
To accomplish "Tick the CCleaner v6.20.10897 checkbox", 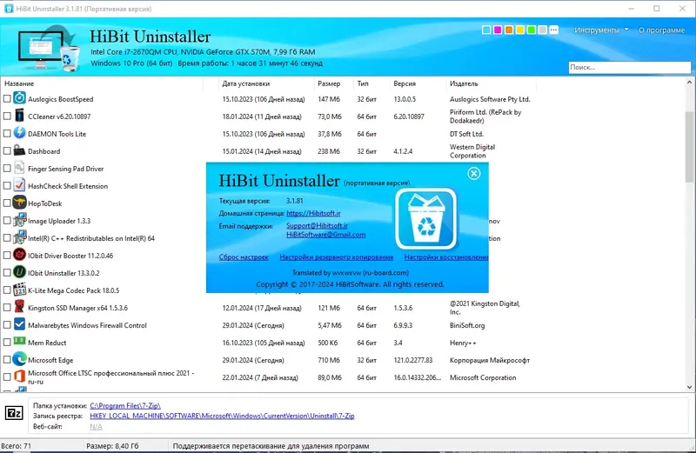I will [7, 116].
